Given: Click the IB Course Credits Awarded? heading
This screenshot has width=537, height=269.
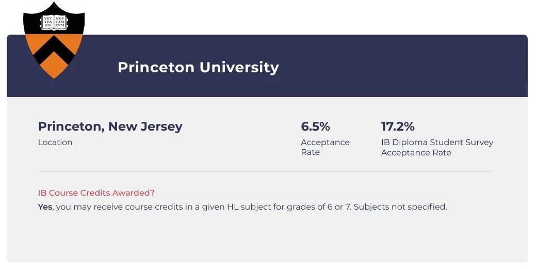Looking at the screenshot, I should [x=96, y=193].
